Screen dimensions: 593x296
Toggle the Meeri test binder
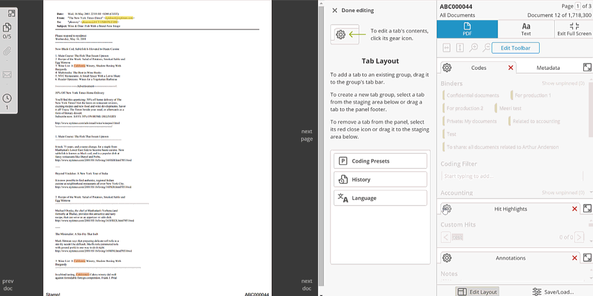click(508, 108)
